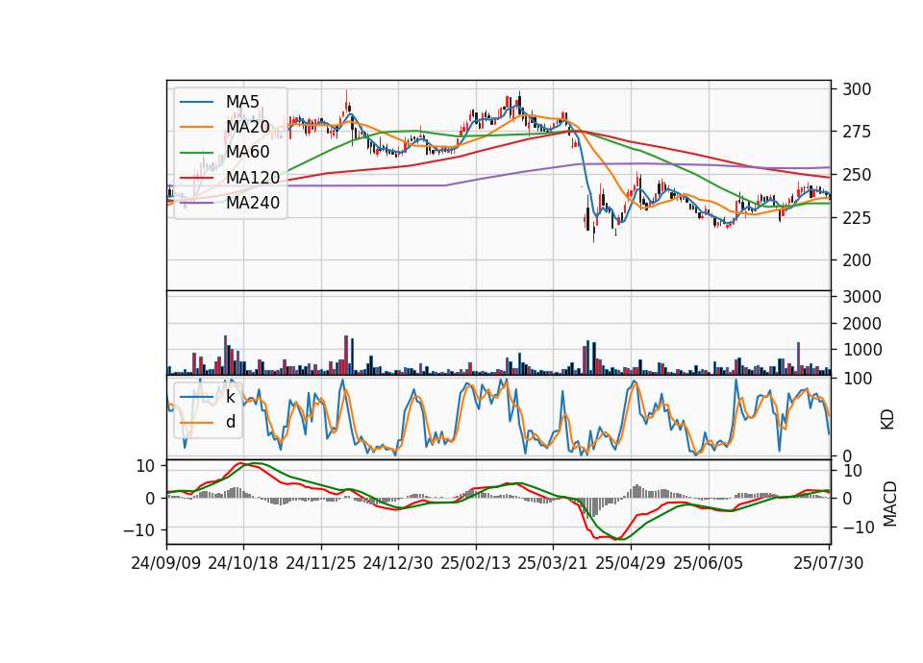
Task: Click the 25/07/30 date label
Action: pos(829,563)
